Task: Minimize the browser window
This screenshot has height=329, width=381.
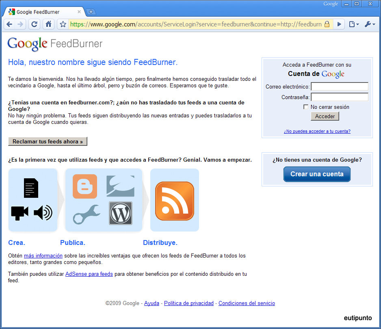Action: [x=346, y=4]
